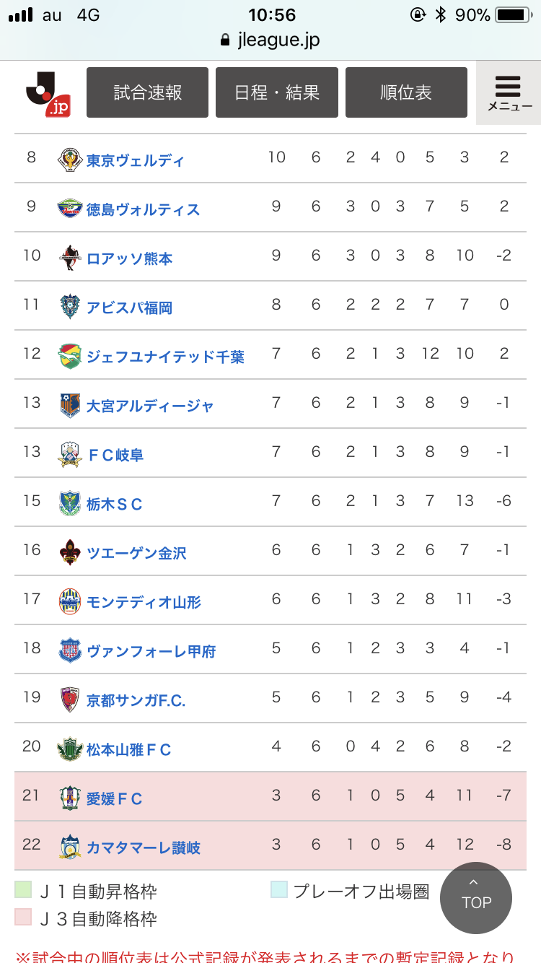Open the 試合速報 tab
This screenshot has width=541, height=963.
[147, 92]
